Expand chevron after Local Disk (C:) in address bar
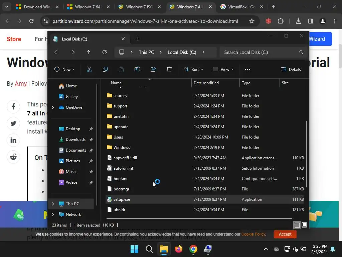The image size is (342, 257). click(203, 52)
